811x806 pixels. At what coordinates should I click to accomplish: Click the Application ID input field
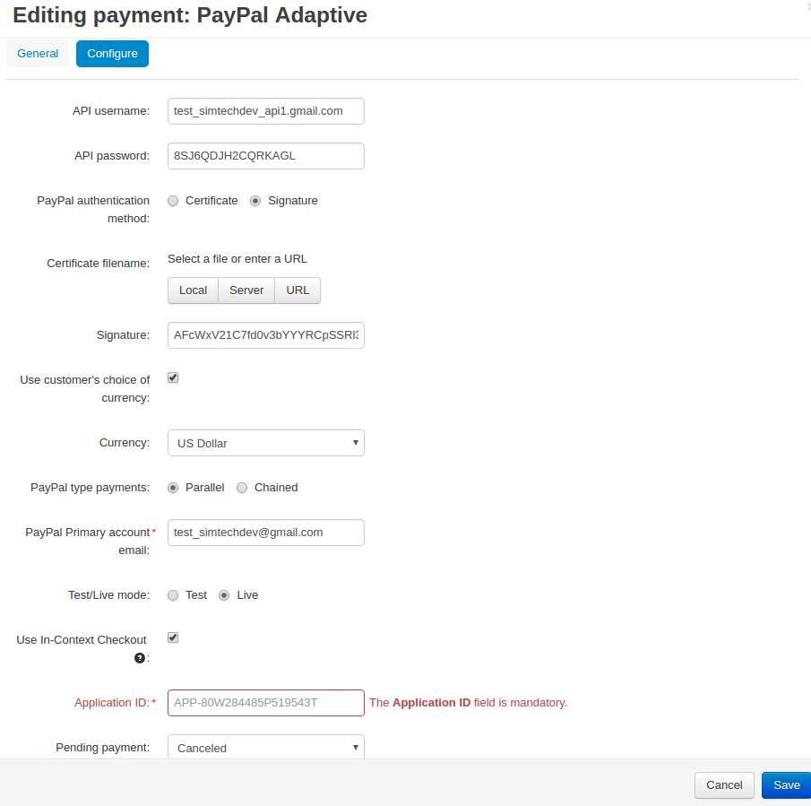(266, 703)
